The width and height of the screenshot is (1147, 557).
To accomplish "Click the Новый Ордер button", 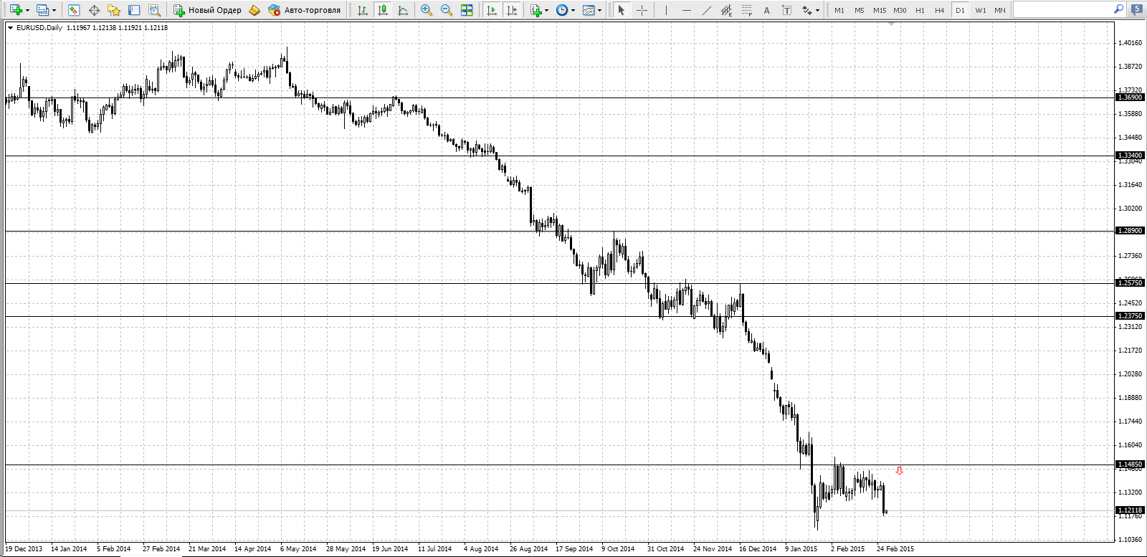I will (x=207, y=10).
